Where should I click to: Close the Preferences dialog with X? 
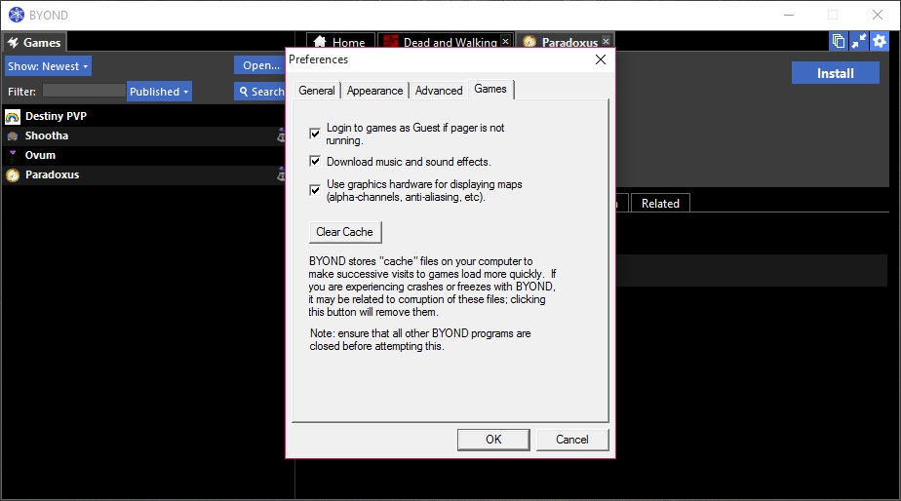pyautogui.click(x=601, y=59)
